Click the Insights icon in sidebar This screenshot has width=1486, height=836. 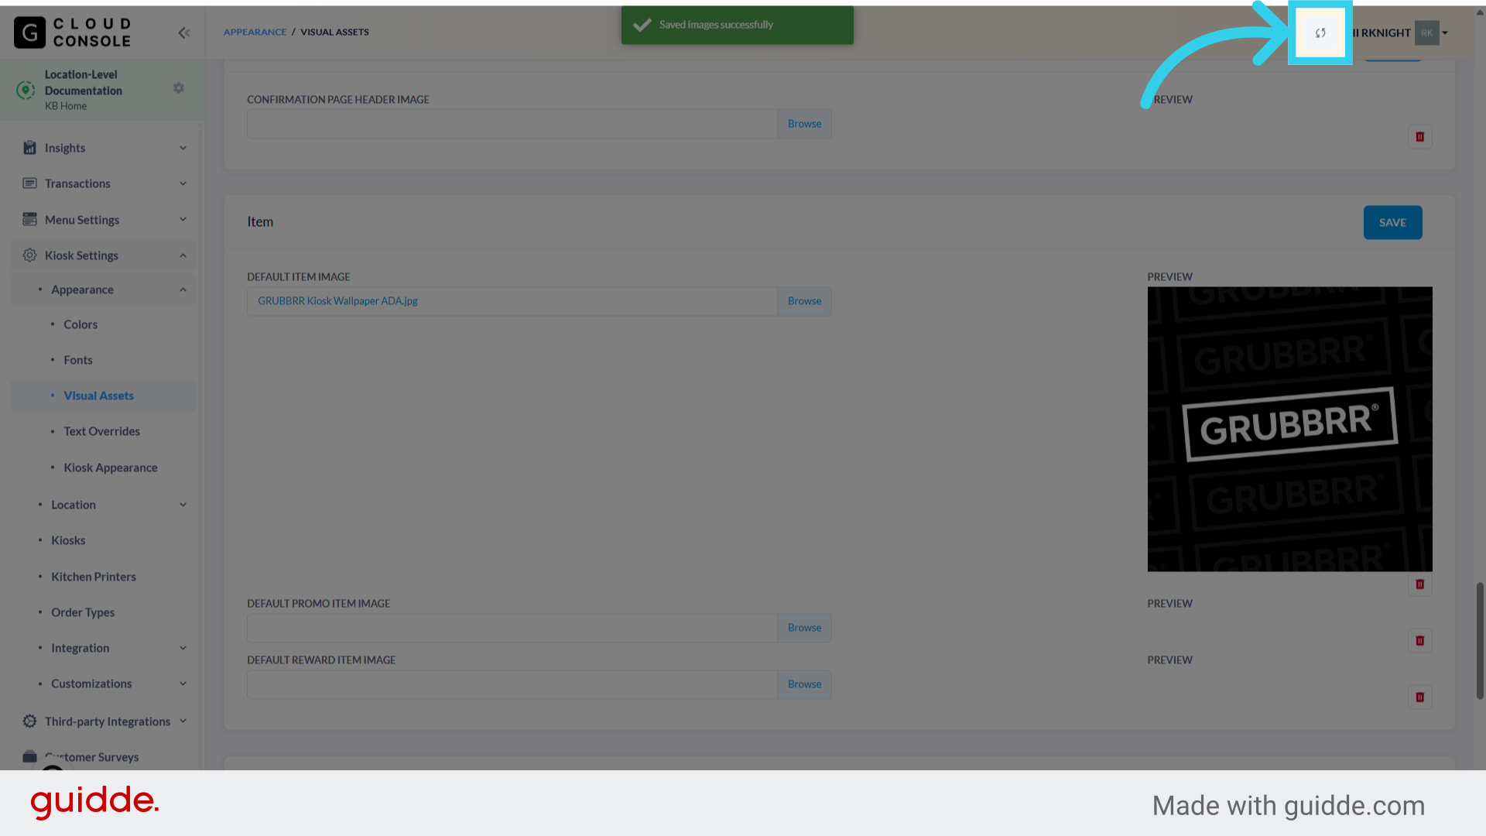(29, 148)
